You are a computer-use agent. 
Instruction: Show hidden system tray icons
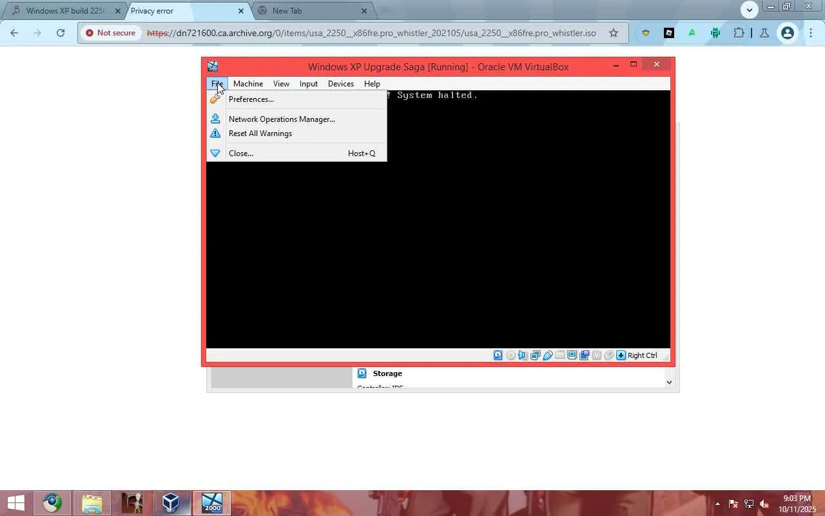pyautogui.click(x=717, y=504)
